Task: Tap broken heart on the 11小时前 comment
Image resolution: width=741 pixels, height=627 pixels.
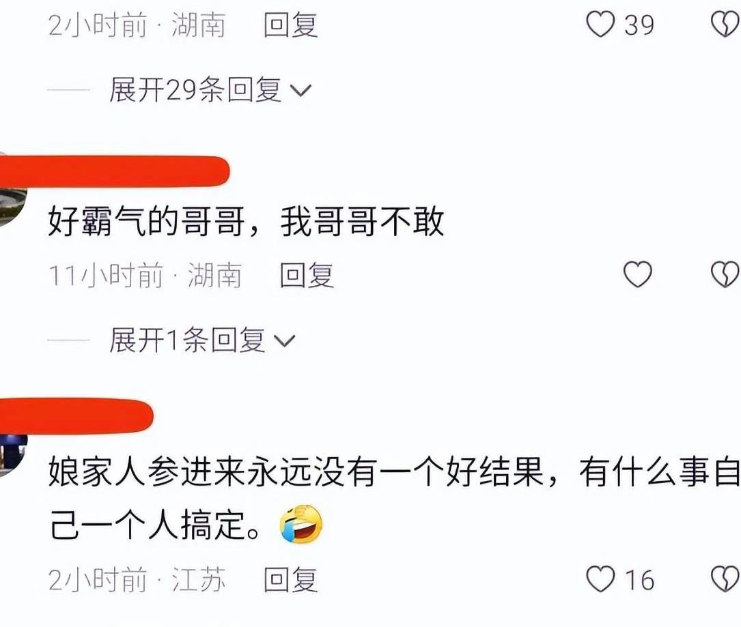Action: click(726, 274)
